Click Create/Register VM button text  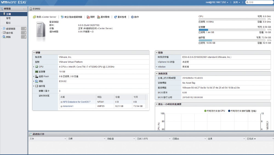point(73,17)
